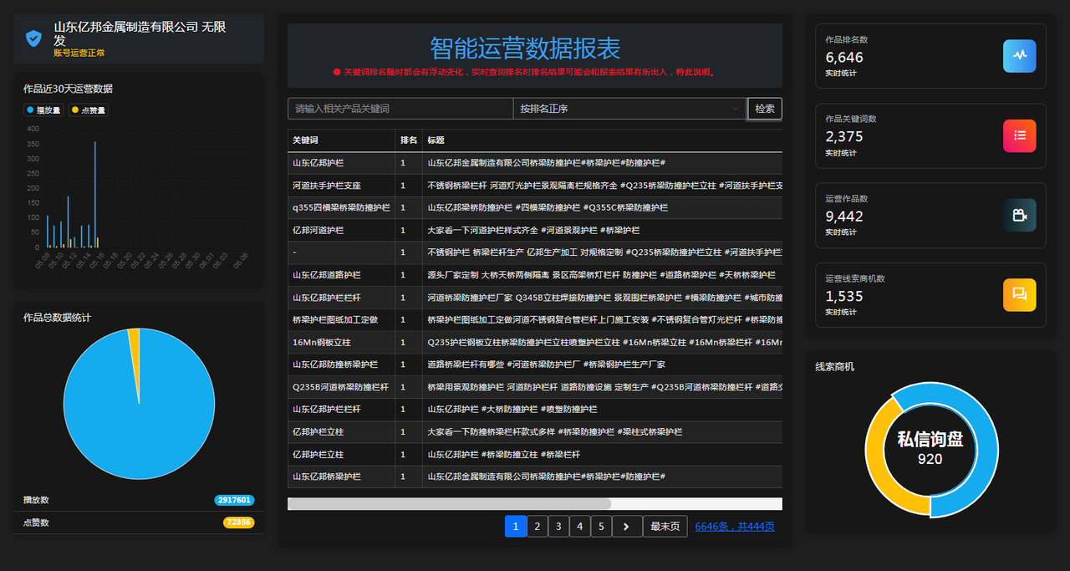Screen dimensions: 1070x571
Task: Click the 账号运营正常 status text
Action: point(79,53)
